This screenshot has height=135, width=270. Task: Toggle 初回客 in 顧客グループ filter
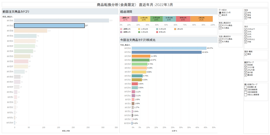[x=245, y=65]
